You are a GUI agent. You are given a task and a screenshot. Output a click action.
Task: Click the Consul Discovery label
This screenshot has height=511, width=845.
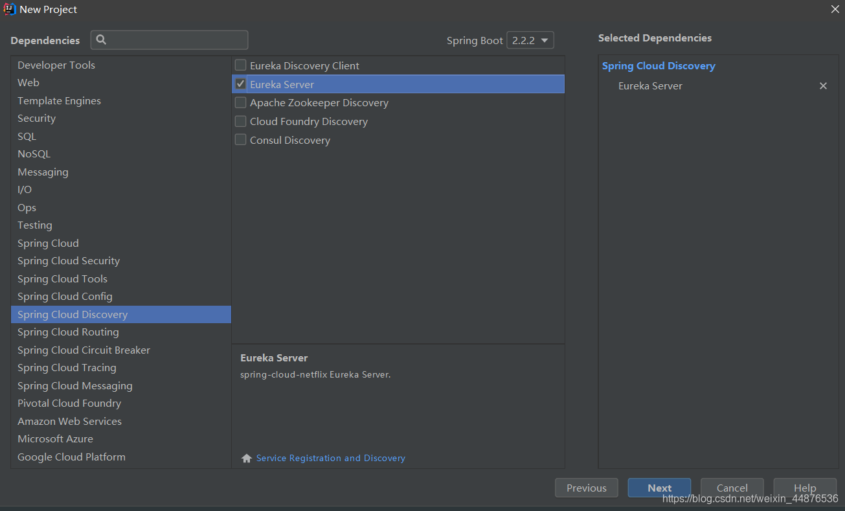(290, 140)
